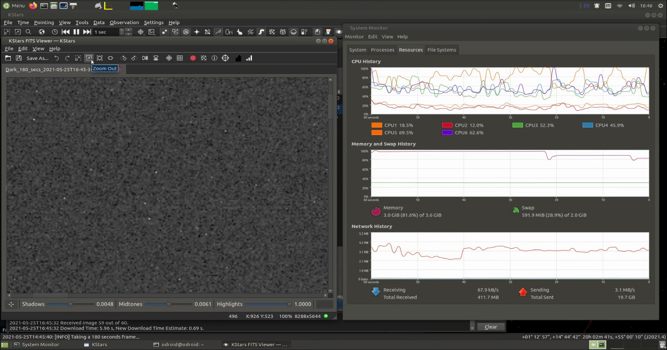Toggle constellation lines in KStars toolbar
This screenshot has width=667, height=350.
218,32
